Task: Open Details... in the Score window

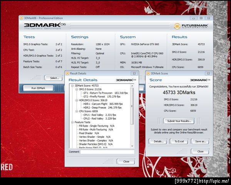Action: coord(158,141)
